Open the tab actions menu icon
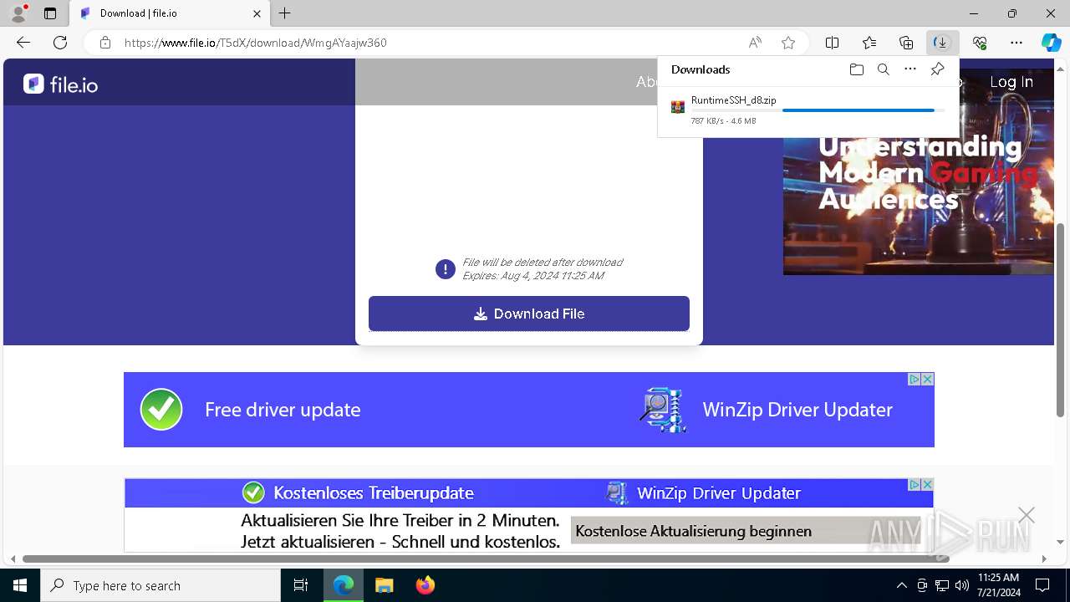The image size is (1070, 602). point(50,13)
